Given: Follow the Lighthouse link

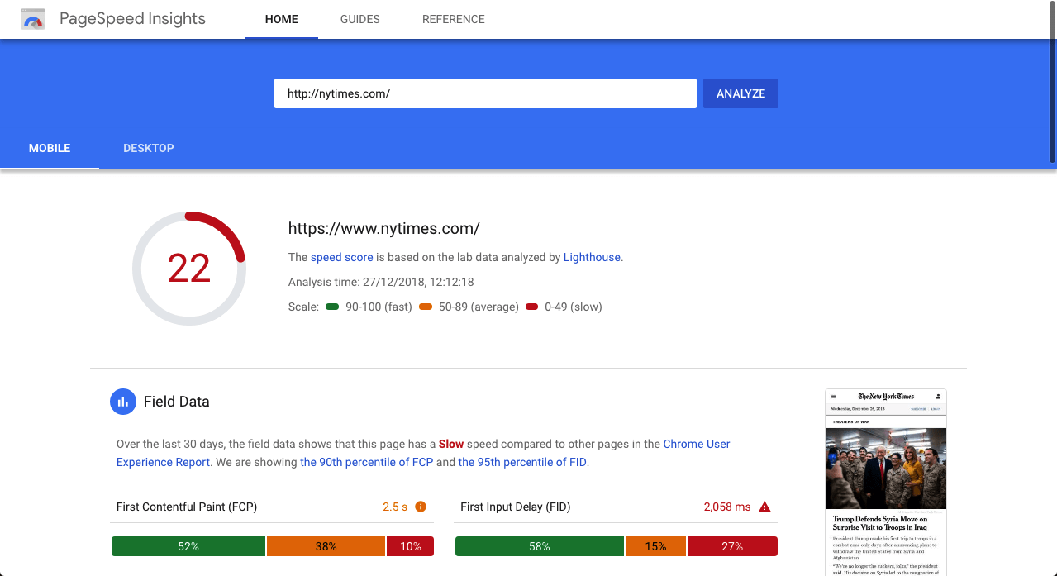Looking at the screenshot, I should [x=592, y=257].
